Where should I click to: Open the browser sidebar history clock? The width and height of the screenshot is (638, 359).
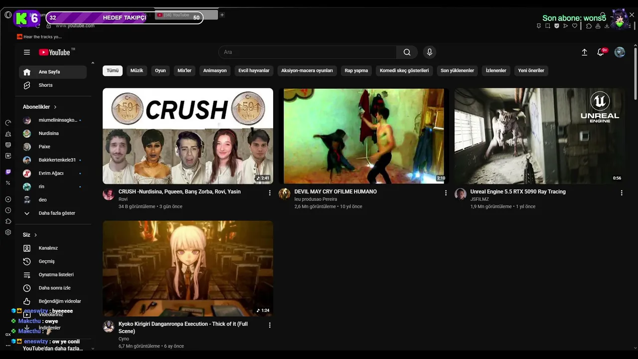[8, 210]
